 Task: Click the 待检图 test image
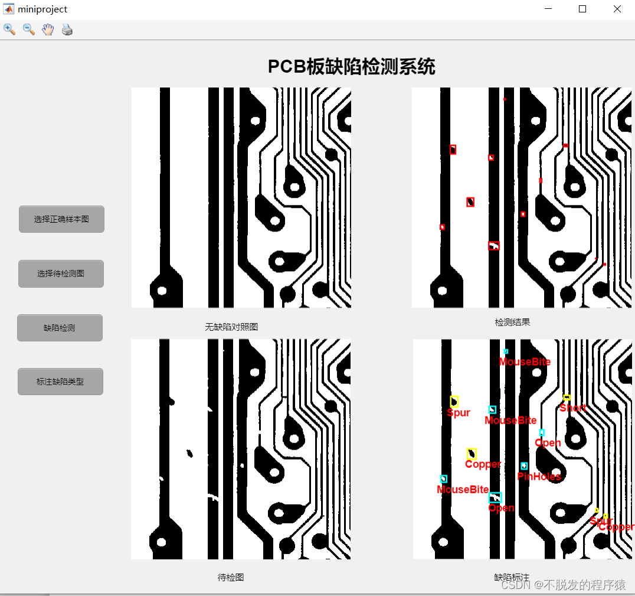click(x=242, y=449)
